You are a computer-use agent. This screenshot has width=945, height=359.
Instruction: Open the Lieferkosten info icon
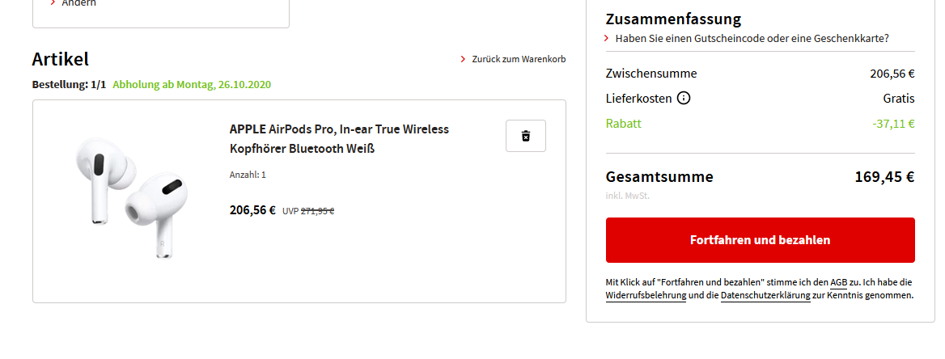coord(684,99)
